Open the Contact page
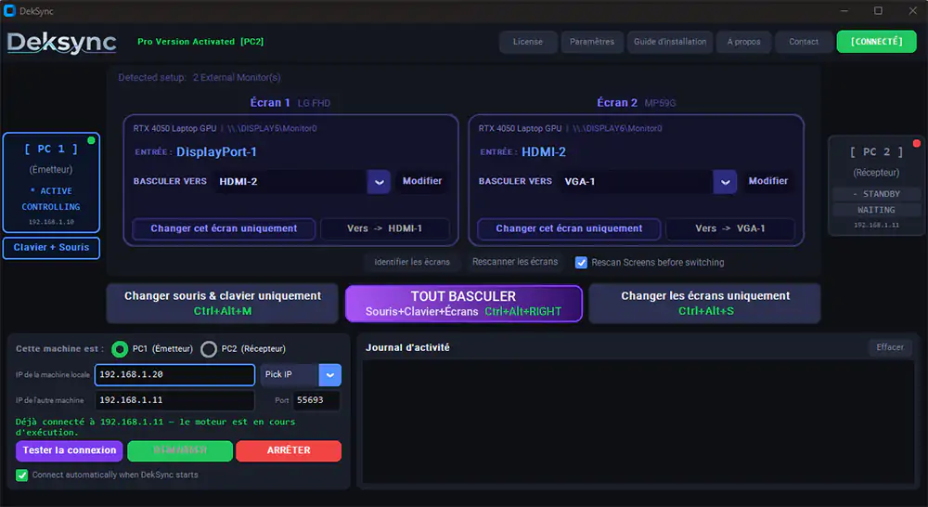Viewport: 928px width, 507px height. (803, 42)
